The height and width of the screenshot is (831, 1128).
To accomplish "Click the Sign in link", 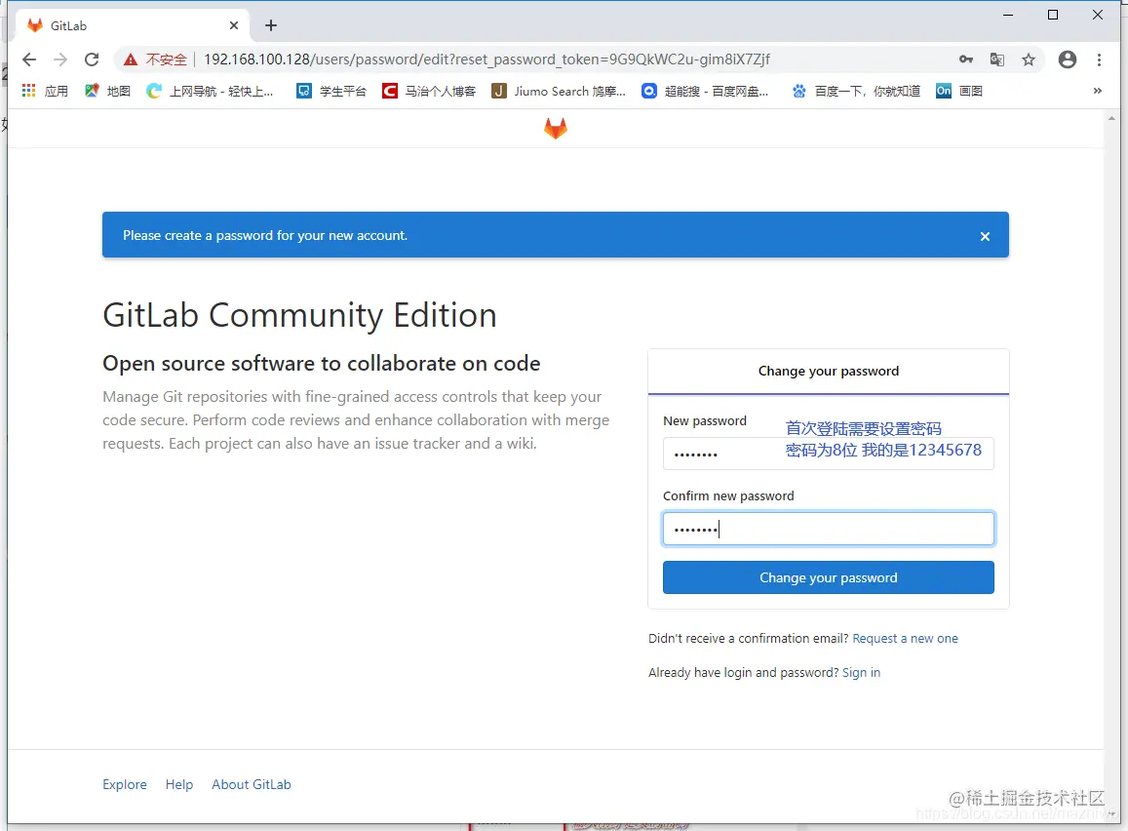I will pos(861,672).
